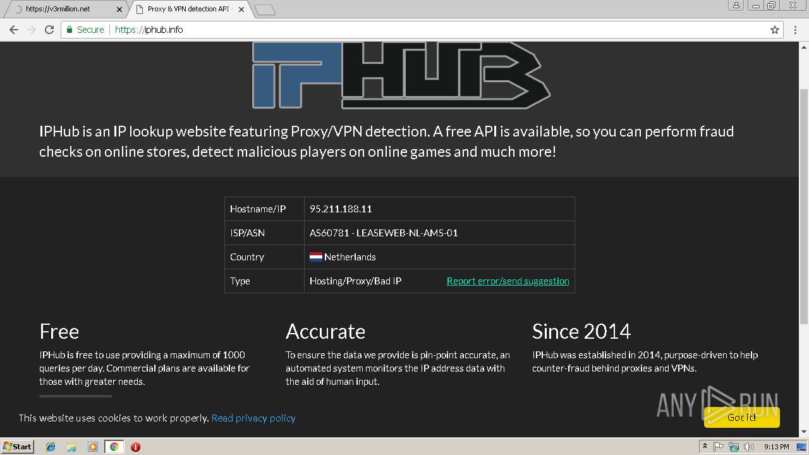Launch Internet Explorer from the taskbar

[51, 447]
